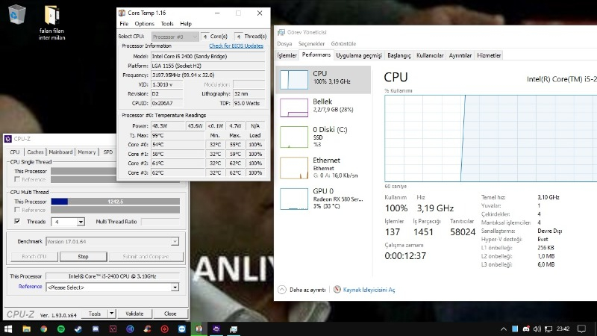The height and width of the screenshot is (336, 597).
Task: Open TeamViewer from the taskbar
Action: (181, 329)
